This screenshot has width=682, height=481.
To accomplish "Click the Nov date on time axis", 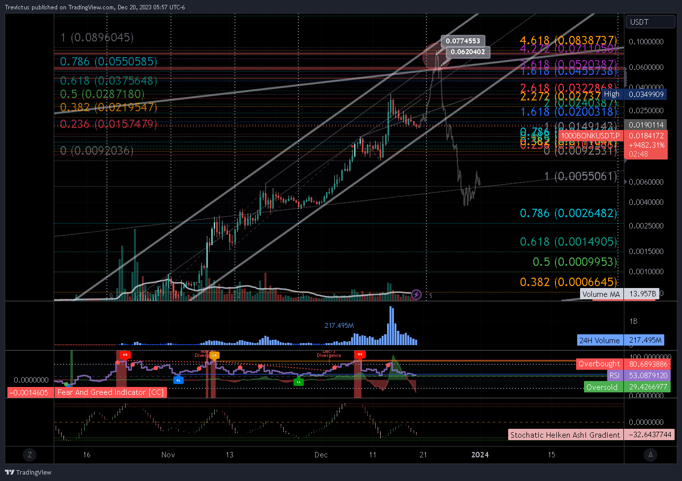I will pyautogui.click(x=168, y=454).
